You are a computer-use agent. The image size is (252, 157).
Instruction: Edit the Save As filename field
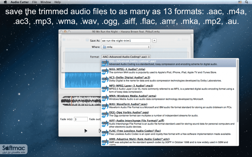click(x=126, y=40)
